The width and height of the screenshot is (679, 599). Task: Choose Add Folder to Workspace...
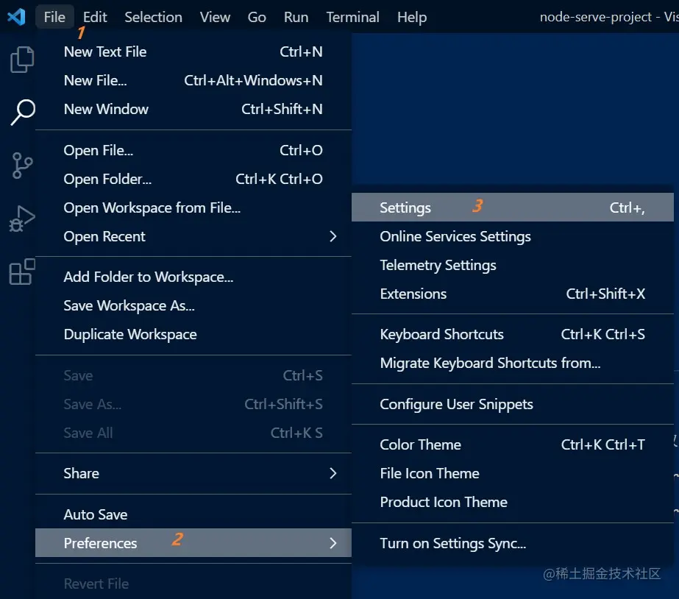[x=193, y=277]
